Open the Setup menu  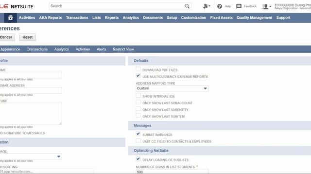coord(172,18)
